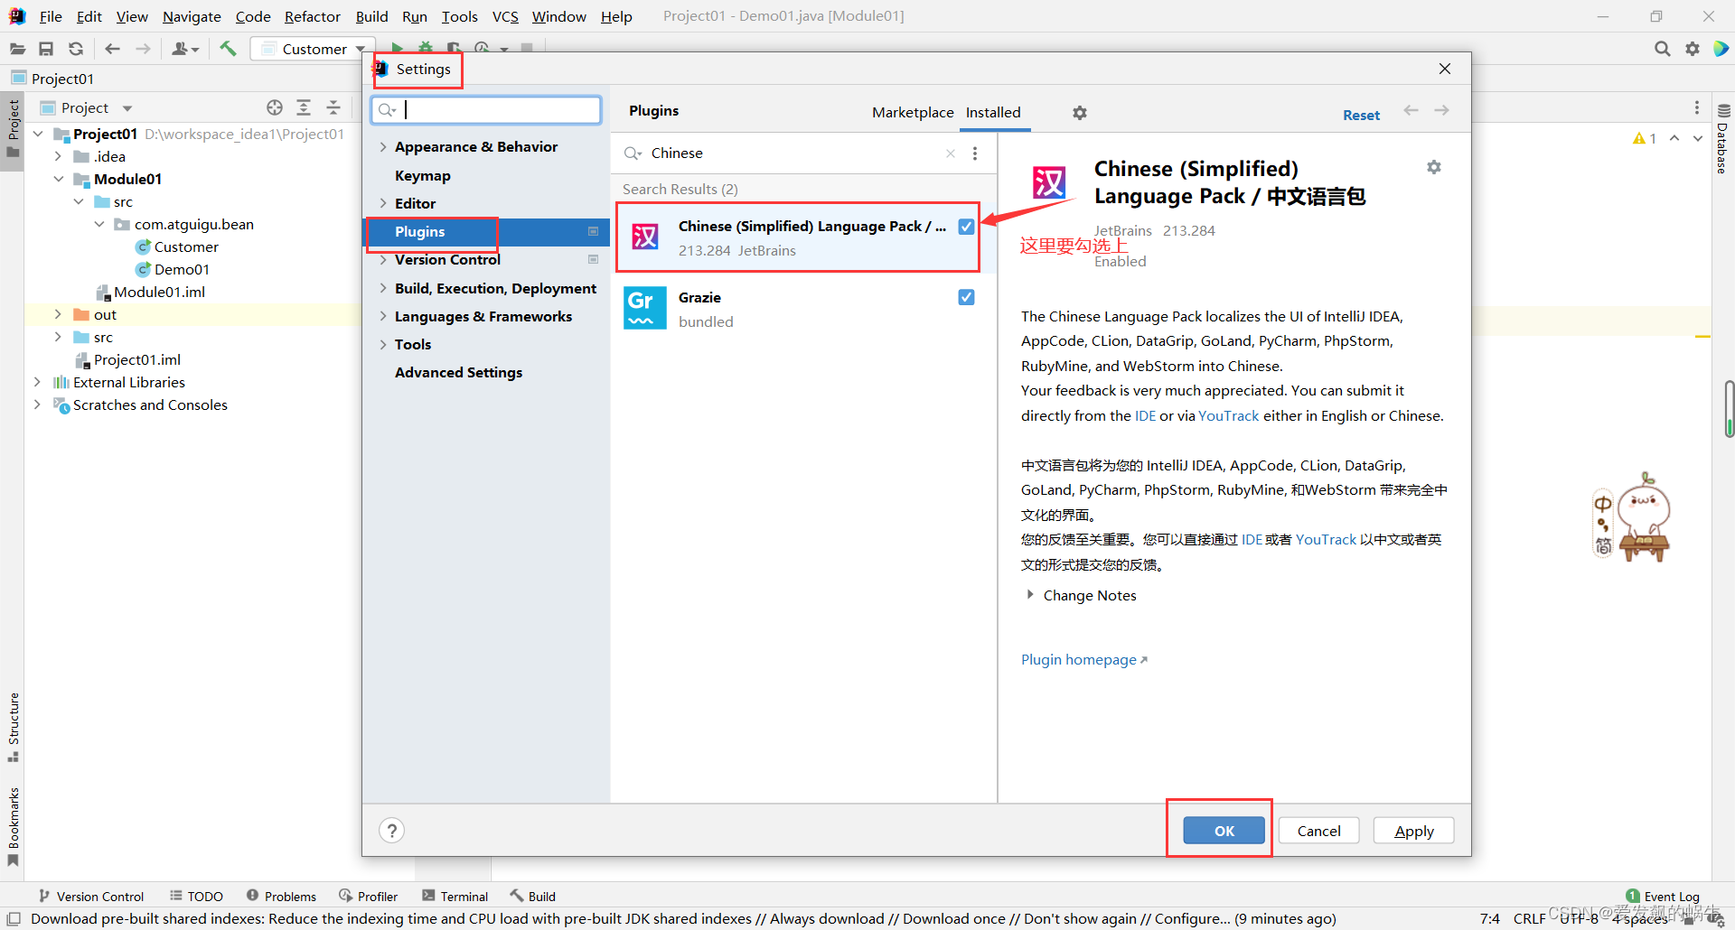Click the Forward navigation arrow in toolbar
Image resolution: width=1735 pixels, height=930 pixels.
(143, 49)
